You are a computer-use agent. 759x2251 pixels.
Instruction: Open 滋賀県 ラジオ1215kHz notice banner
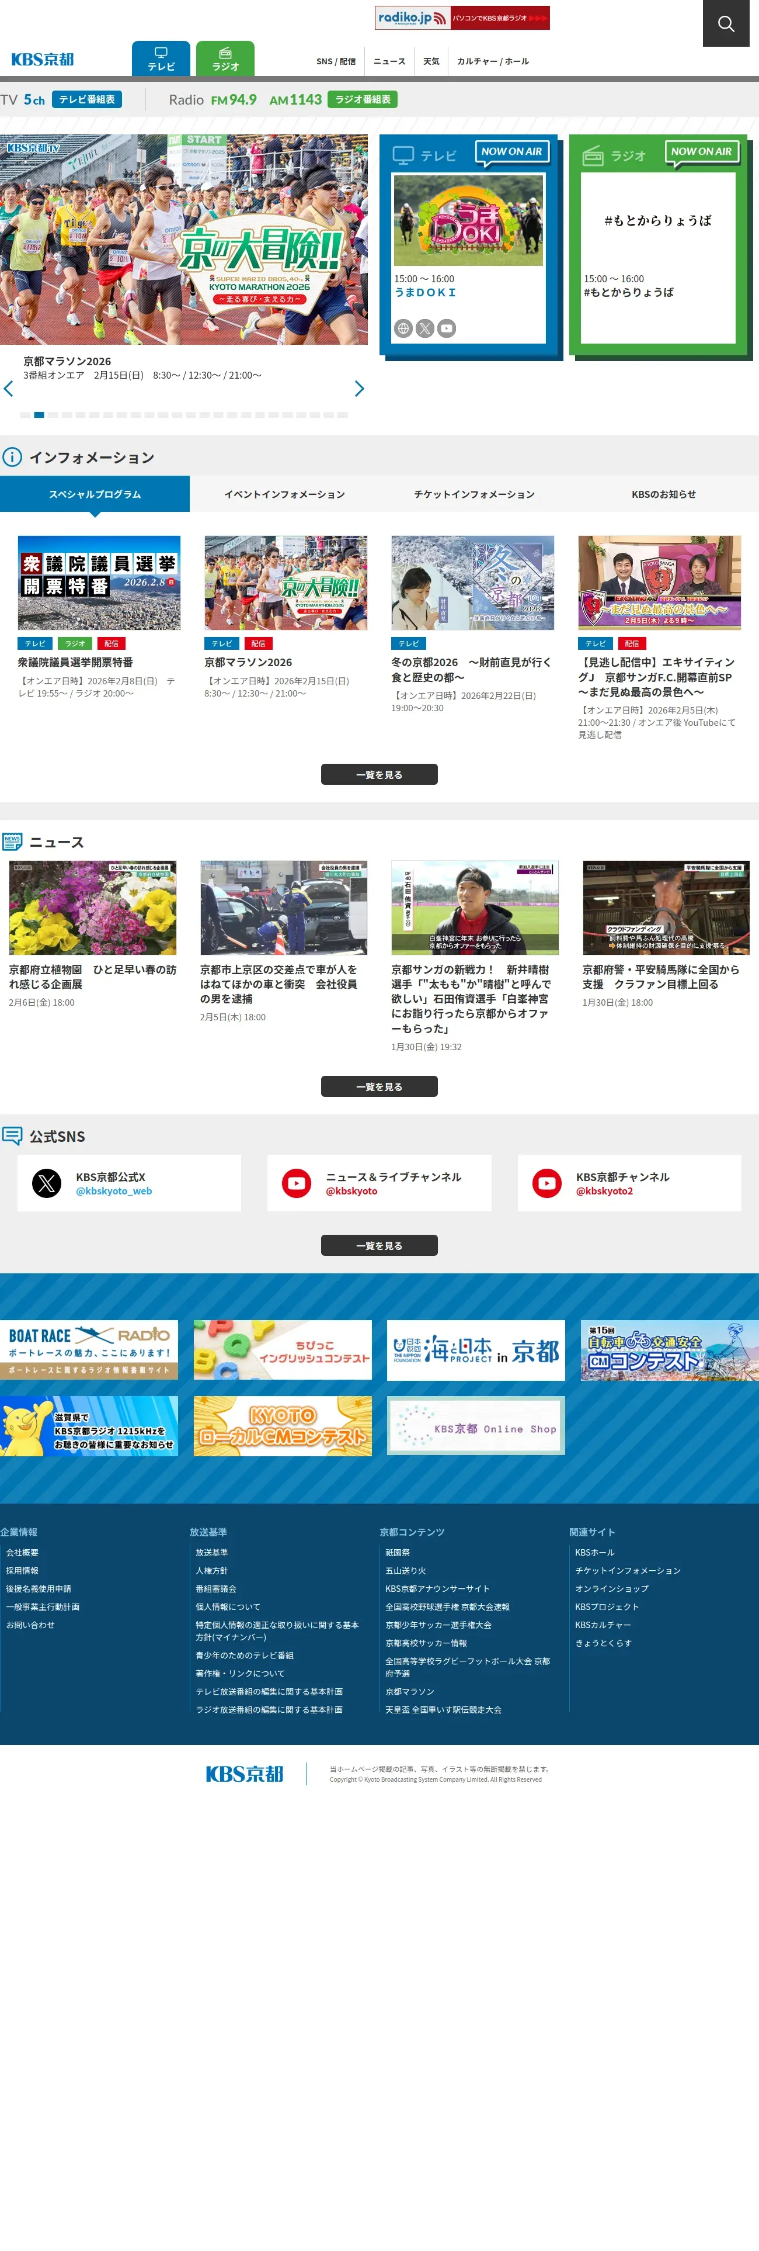coord(89,1425)
